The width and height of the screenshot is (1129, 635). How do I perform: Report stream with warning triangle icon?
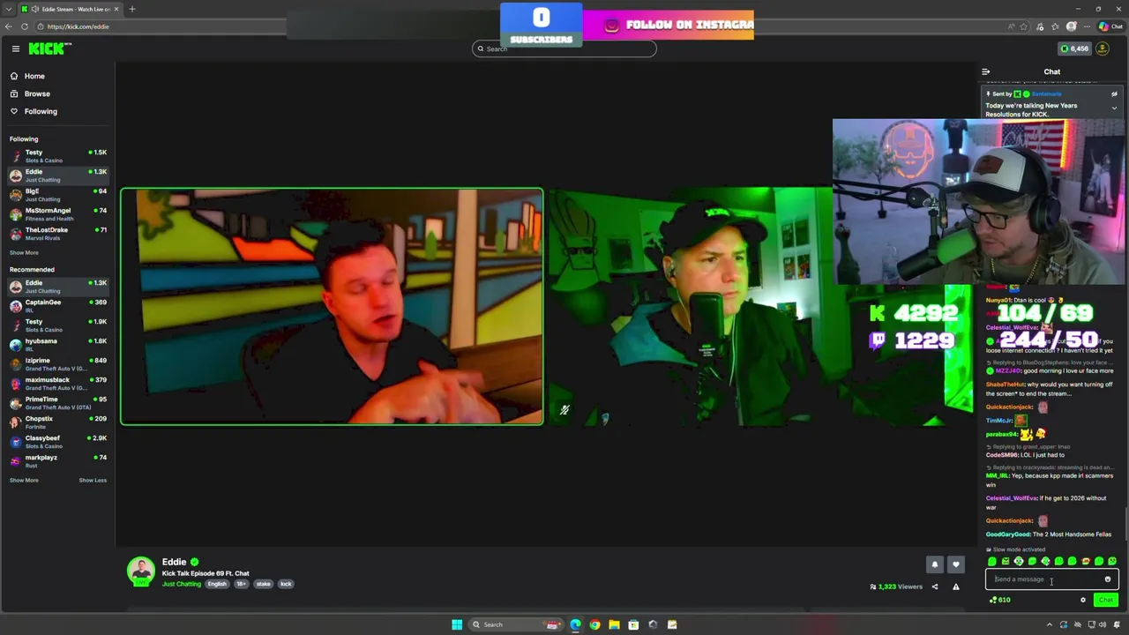[x=955, y=586]
